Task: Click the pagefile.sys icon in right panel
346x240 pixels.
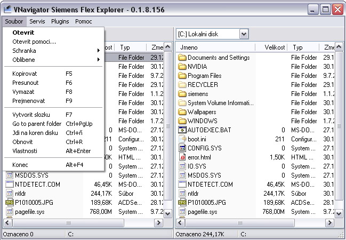Action: point(182,212)
